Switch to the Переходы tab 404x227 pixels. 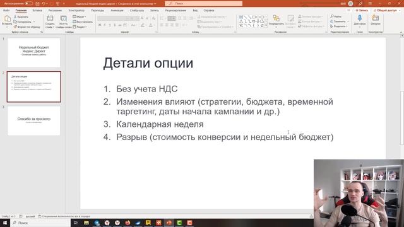tap(97, 10)
